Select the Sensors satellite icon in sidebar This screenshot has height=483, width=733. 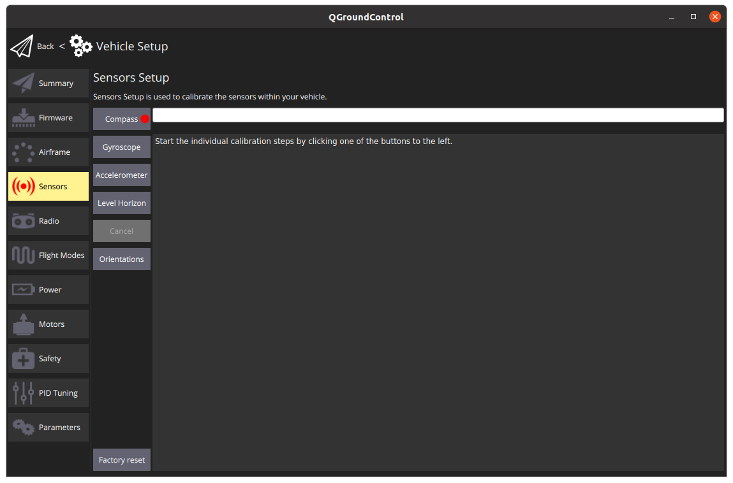[x=23, y=186]
